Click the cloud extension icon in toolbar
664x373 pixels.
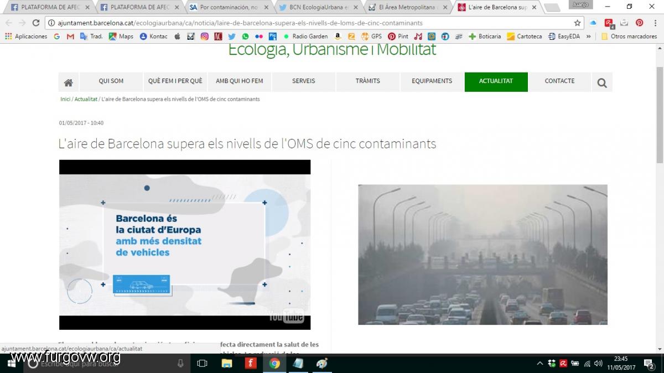coord(593,23)
